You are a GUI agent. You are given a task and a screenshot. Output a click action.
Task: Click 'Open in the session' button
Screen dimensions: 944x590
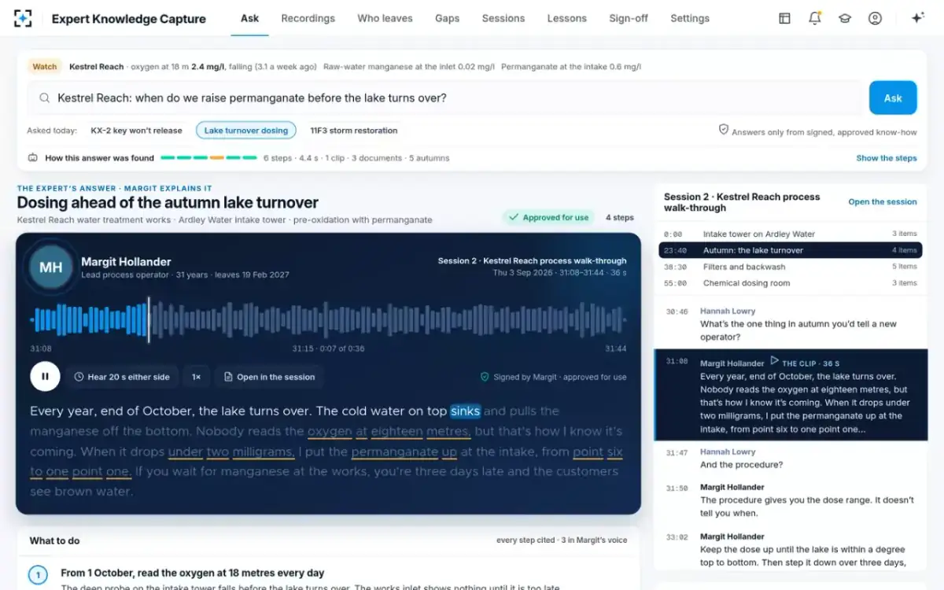(x=268, y=377)
